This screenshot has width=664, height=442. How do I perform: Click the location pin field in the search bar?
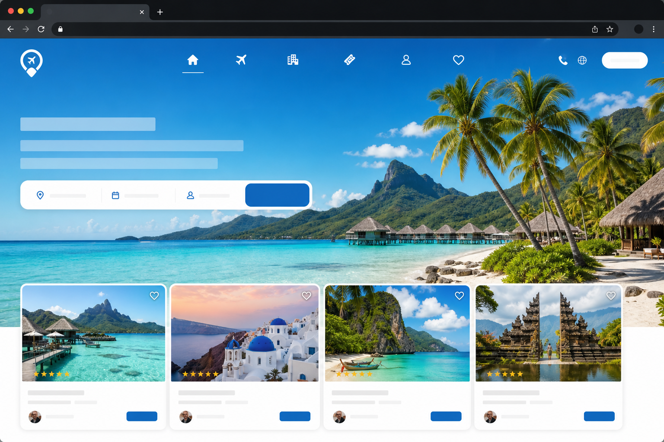[61, 196]
